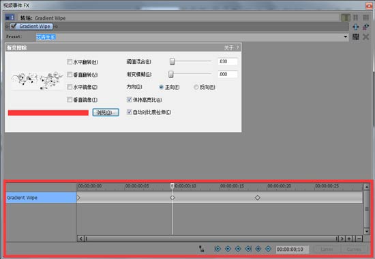
Task: Select the keyframe past the 00:00:00:15 mark
Action: click(x=258, y=198)
